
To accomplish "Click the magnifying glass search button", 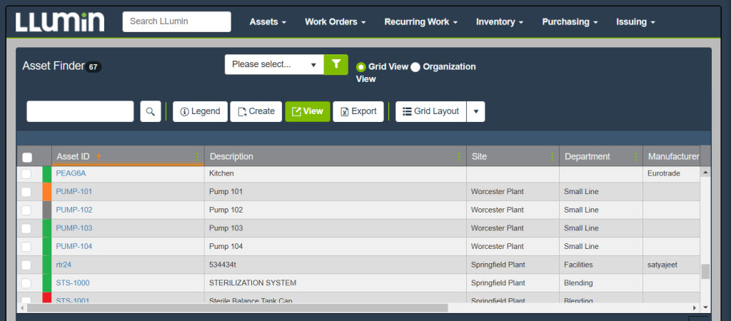I will pos(151,111).
